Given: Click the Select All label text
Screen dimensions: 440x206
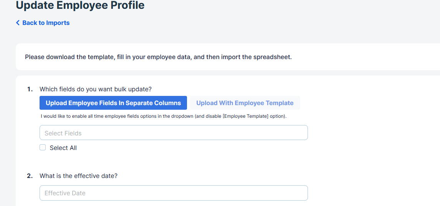Looking at the screenshot, I should coord(63,148).
